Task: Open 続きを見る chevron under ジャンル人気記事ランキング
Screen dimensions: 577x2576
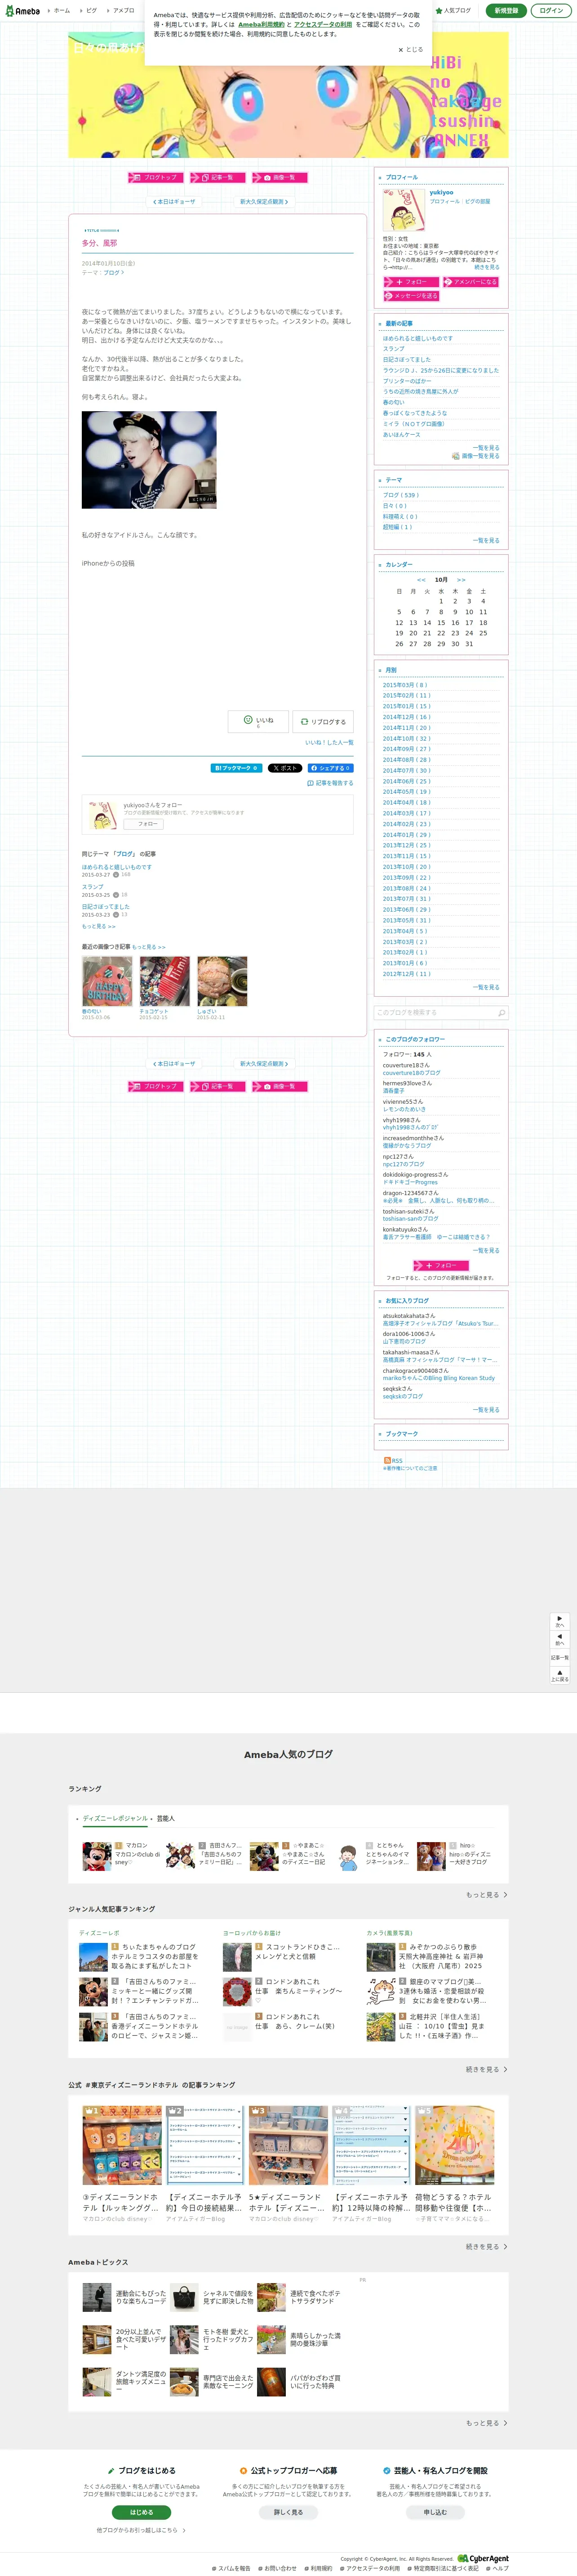Action: [x=487, y=2070]
